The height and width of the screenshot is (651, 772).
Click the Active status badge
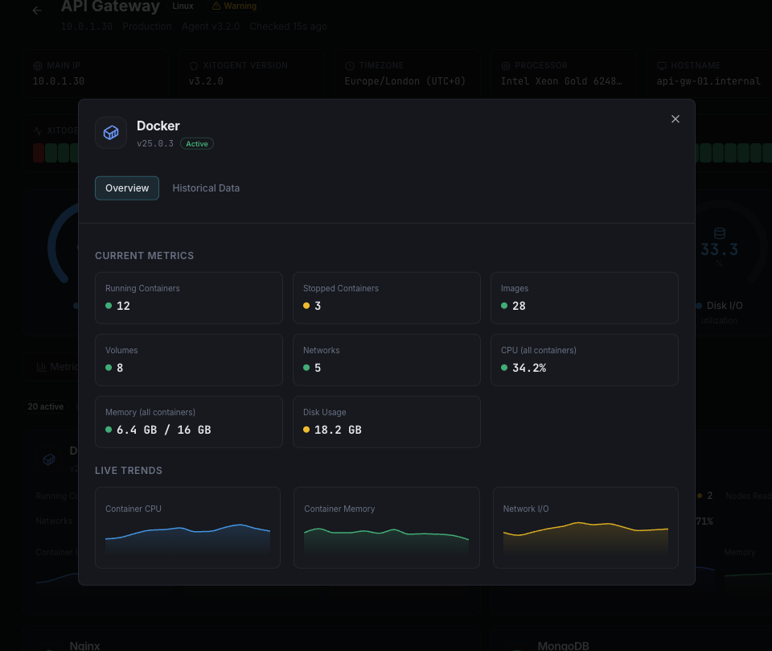[197, 143]
